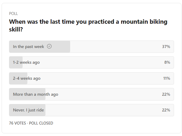Select the In the past week option
The width and height of the screenshot is (182, 136).
91,47
